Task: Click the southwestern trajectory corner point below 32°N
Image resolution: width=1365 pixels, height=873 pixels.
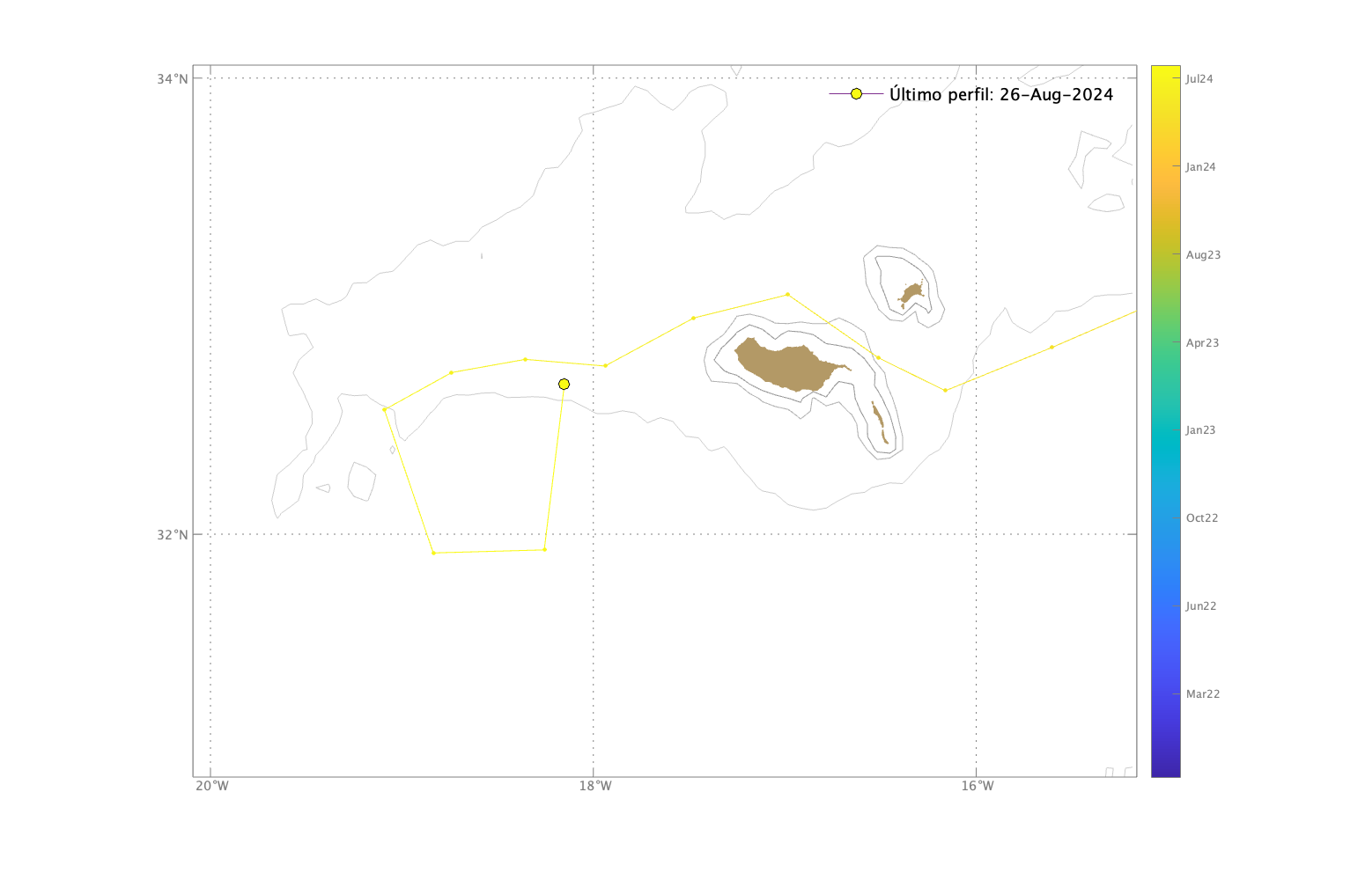Action: click(433, 553)
